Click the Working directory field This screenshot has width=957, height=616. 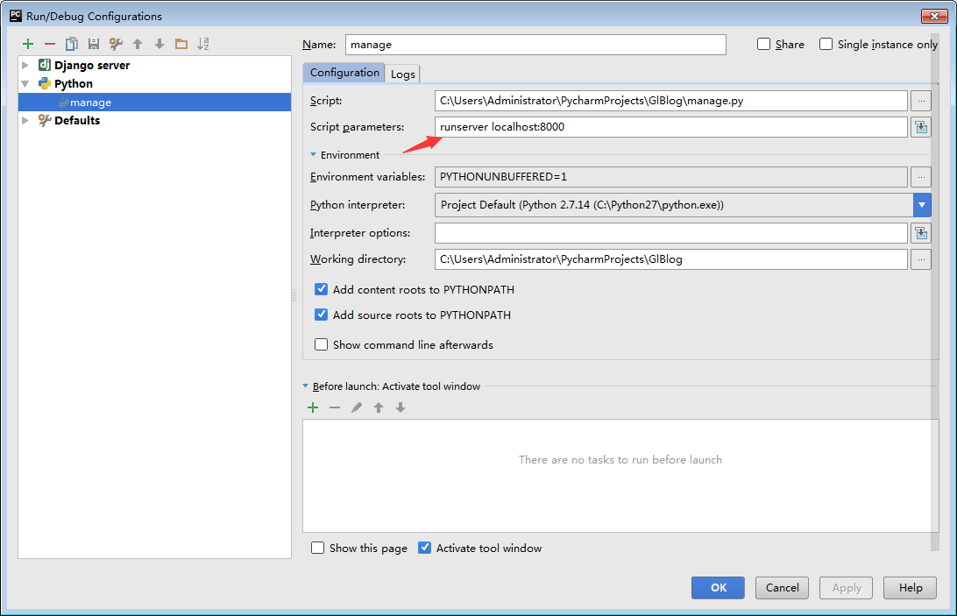click(670, 259)
